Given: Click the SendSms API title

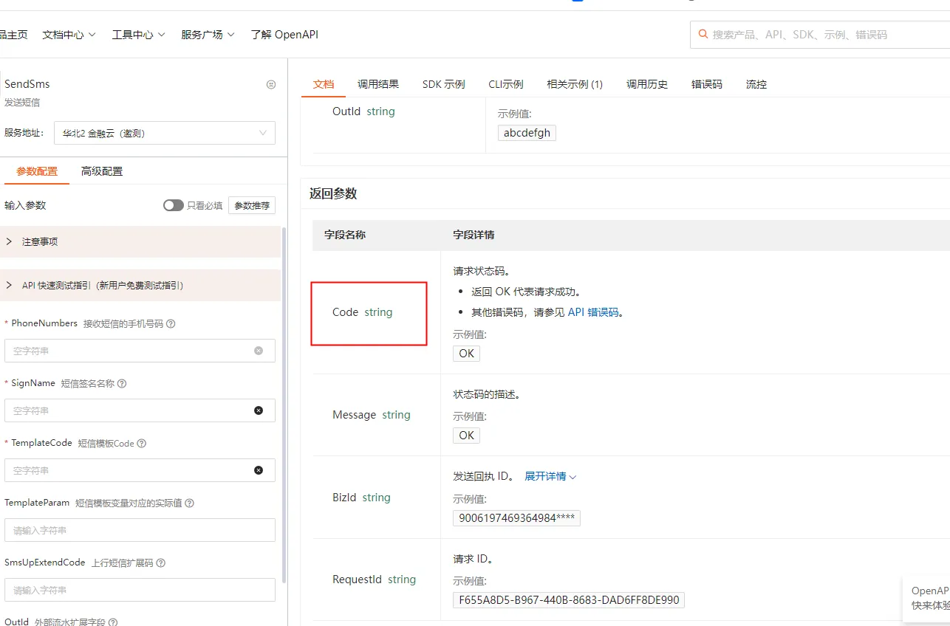Looking at the screenshot, I should pyautogui.click(x=27, y=84).
